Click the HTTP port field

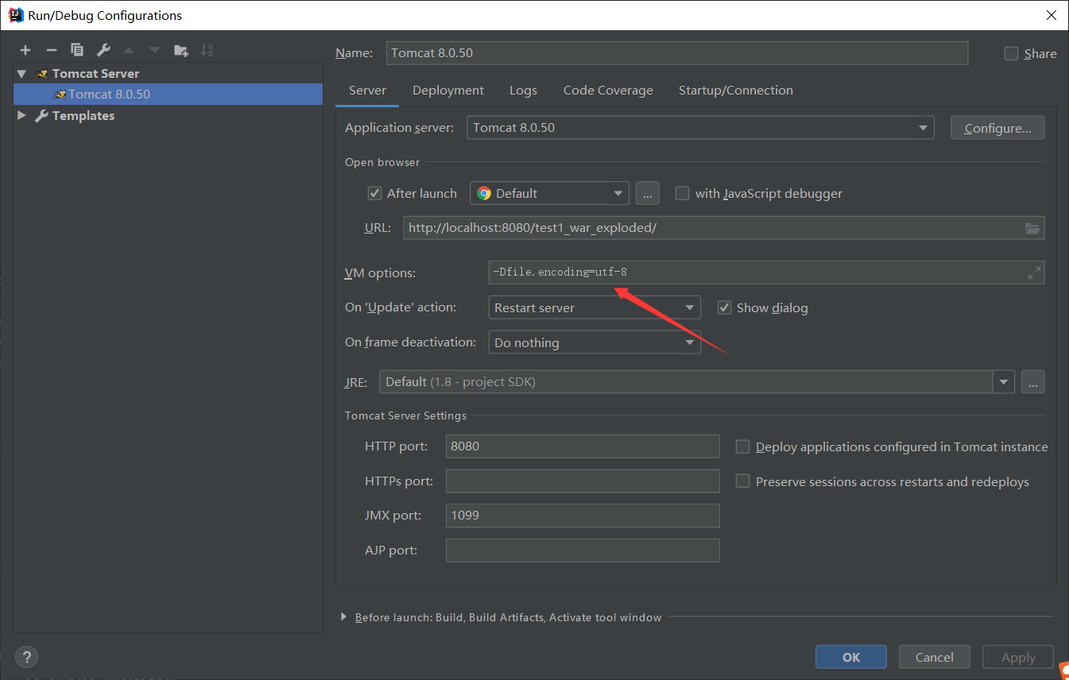click(583, 446)
